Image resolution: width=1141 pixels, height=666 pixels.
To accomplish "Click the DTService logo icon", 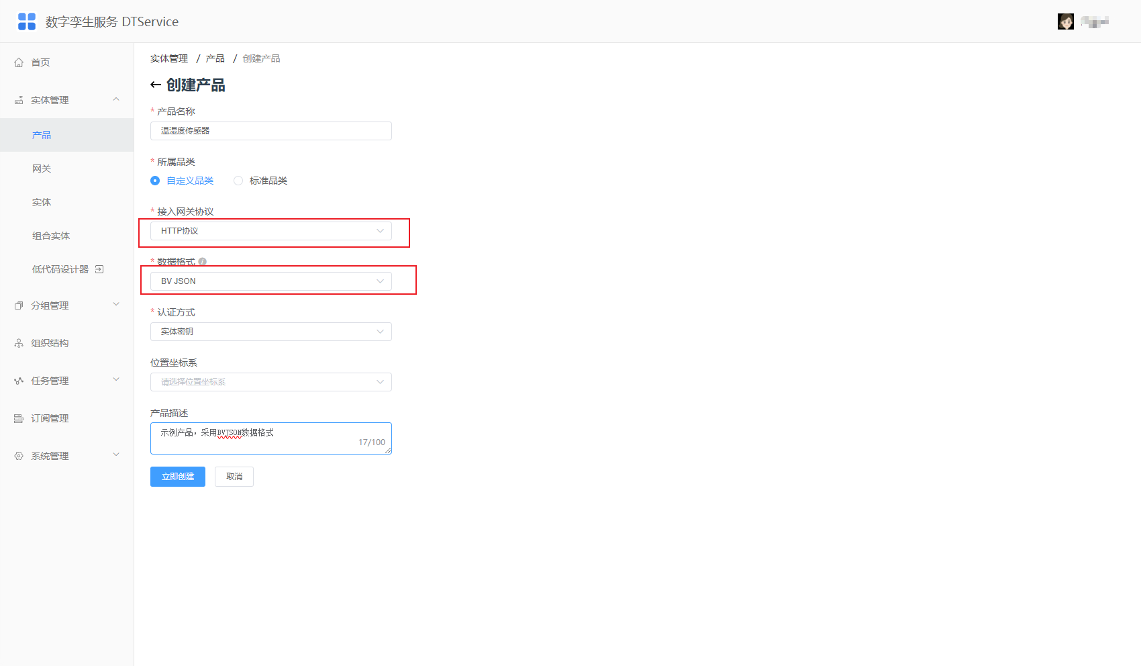I will (27, 21).
